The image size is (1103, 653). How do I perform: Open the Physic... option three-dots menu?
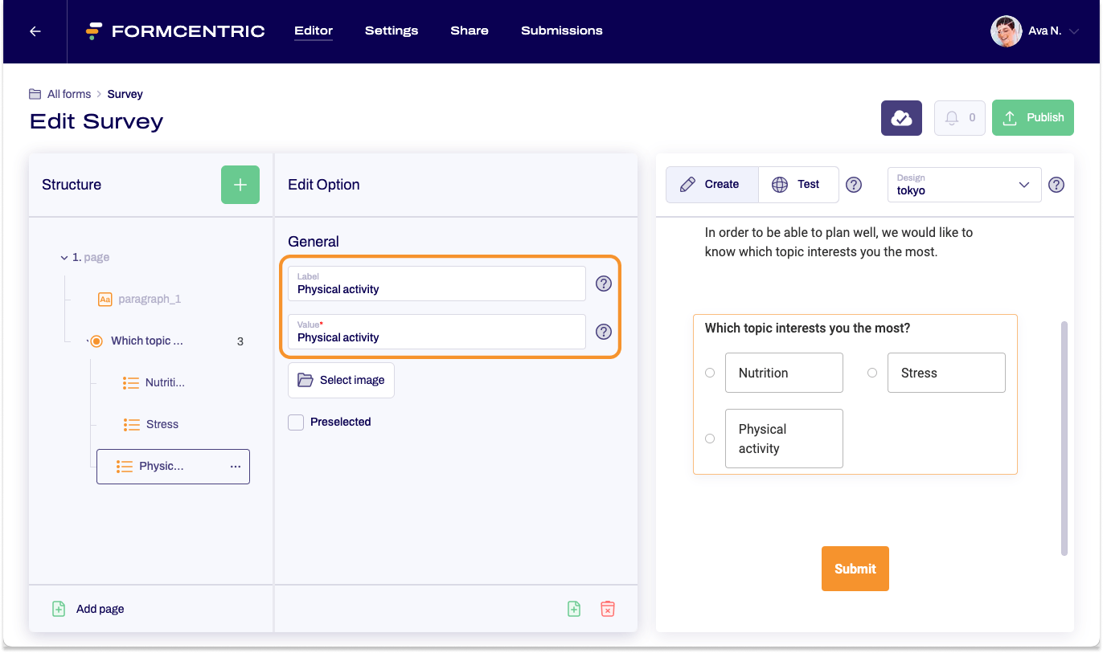236,467
